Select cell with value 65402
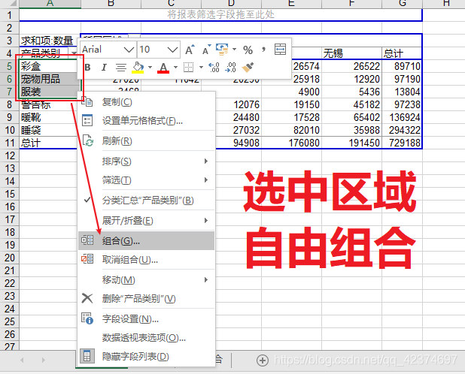 point(351,117)
